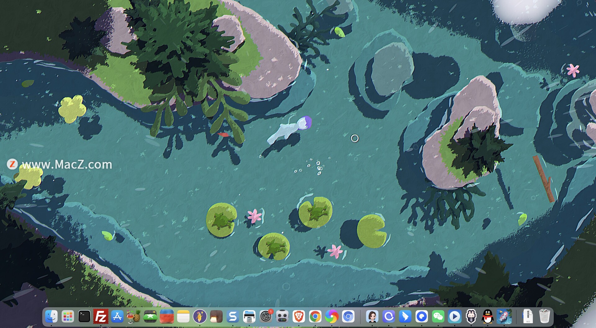The image size is (596, 328).
Task: Open the pixel rabbit app icon
Action: (x=471, y=317)
